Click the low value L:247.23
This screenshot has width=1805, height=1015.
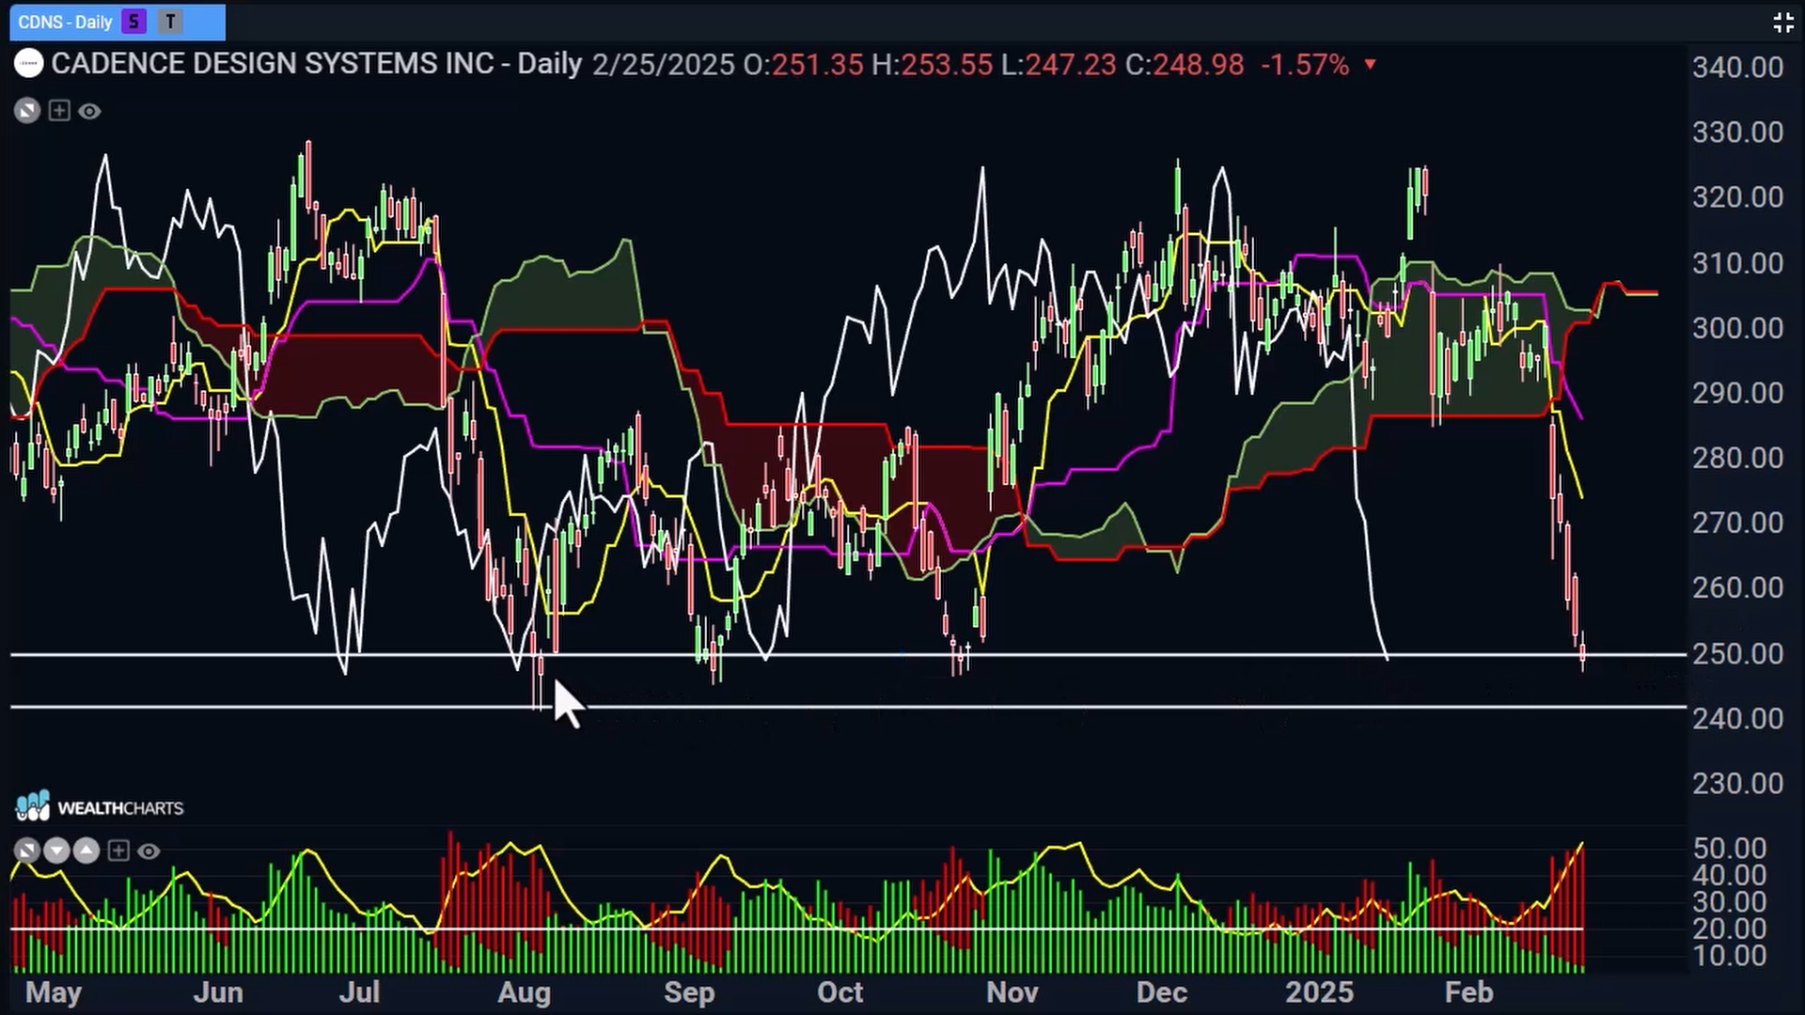(x=1059, y=64)
